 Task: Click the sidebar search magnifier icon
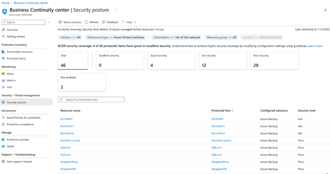point(4,22)
